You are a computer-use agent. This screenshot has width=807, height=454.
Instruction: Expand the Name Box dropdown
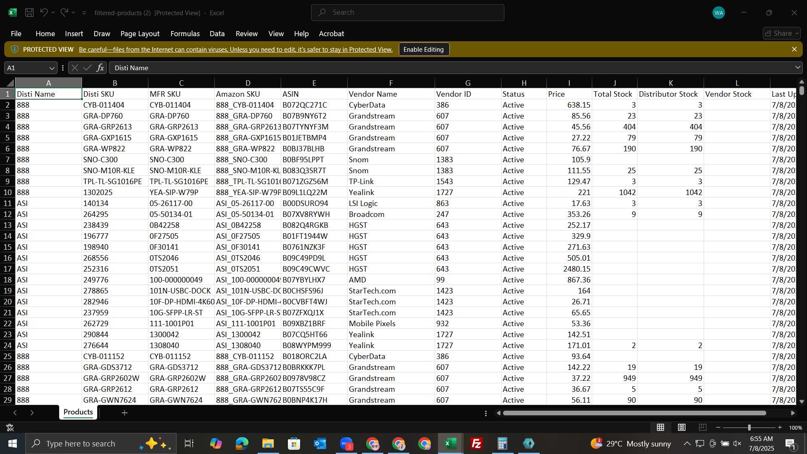click(x=52, y=68)
